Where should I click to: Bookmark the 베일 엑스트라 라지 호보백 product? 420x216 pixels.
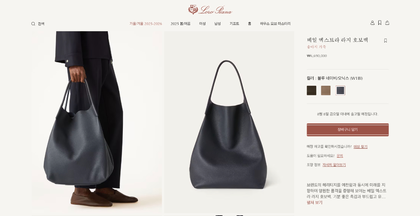(x=385, y=41)
